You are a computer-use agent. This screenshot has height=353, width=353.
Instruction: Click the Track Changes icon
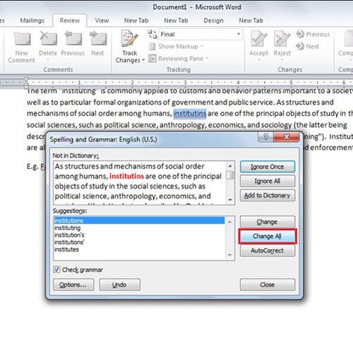[x=129, y=38]
